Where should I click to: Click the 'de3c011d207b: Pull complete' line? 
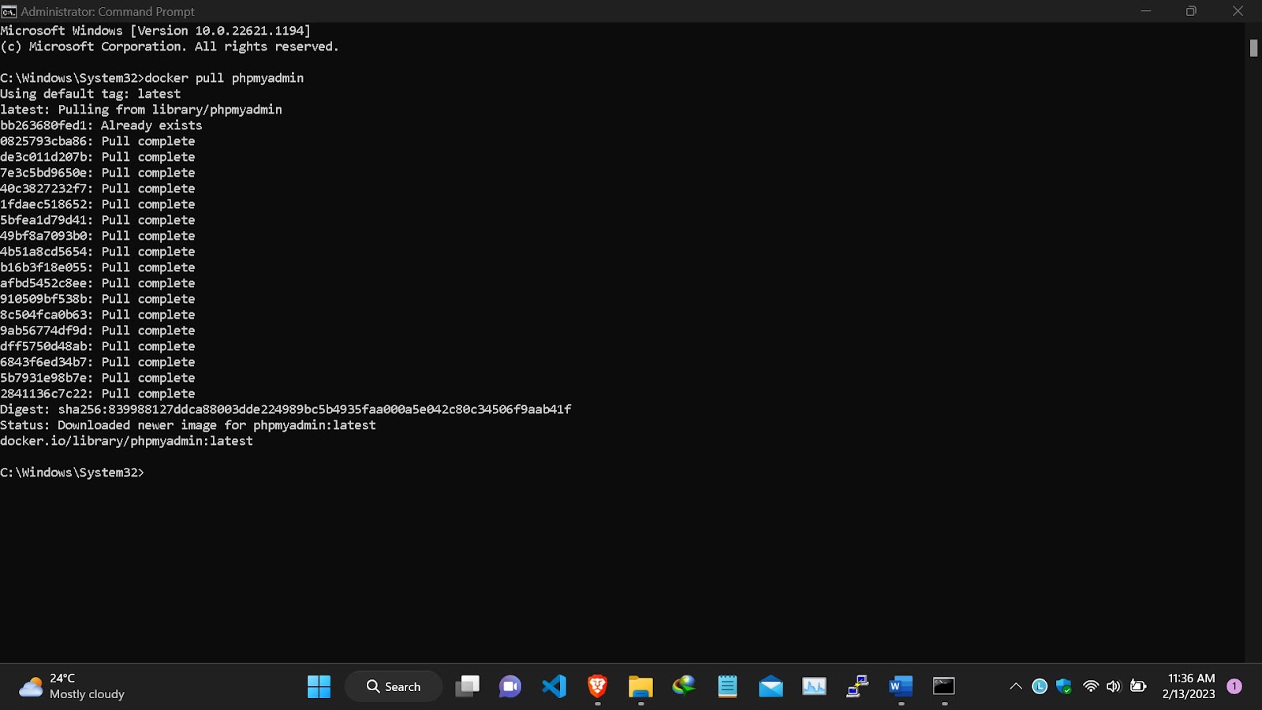pyautogui.click(x=98, y=157)
